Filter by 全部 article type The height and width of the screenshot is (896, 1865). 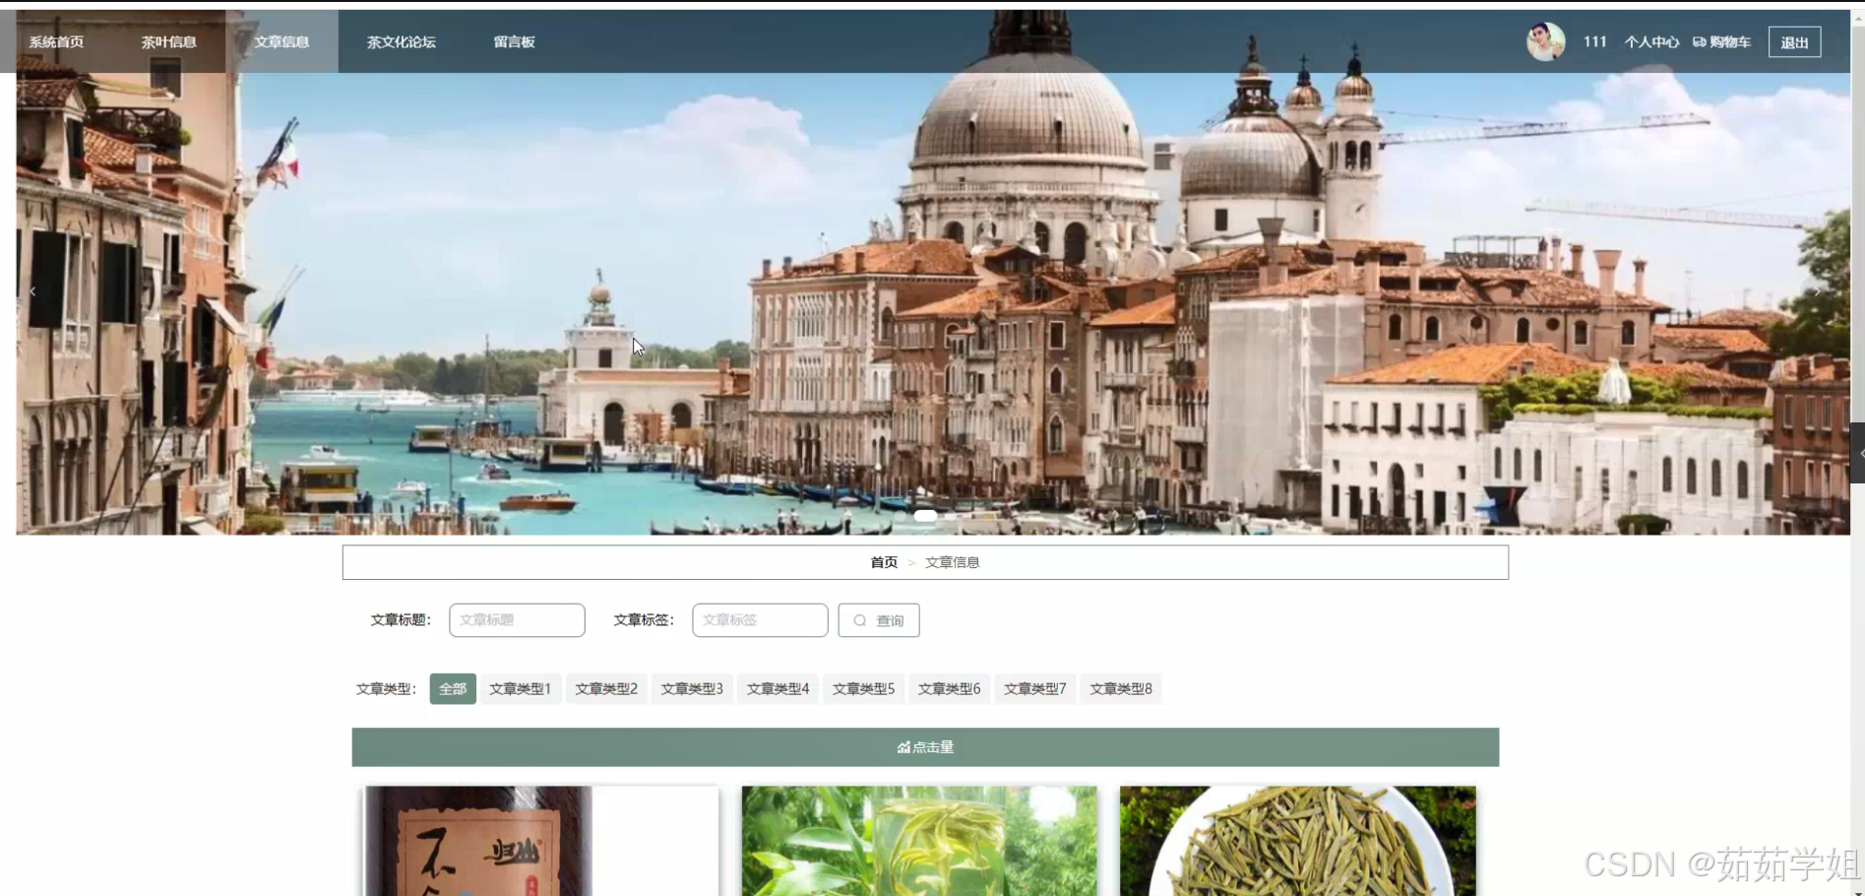[x=453, y=688]
